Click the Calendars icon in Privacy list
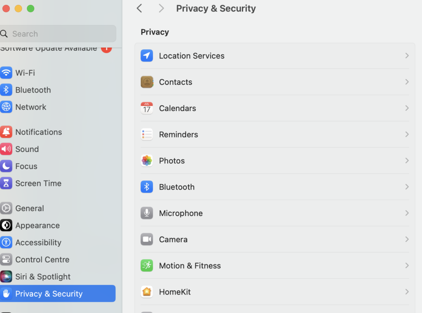Screen dimensions: 422x313 147,108
